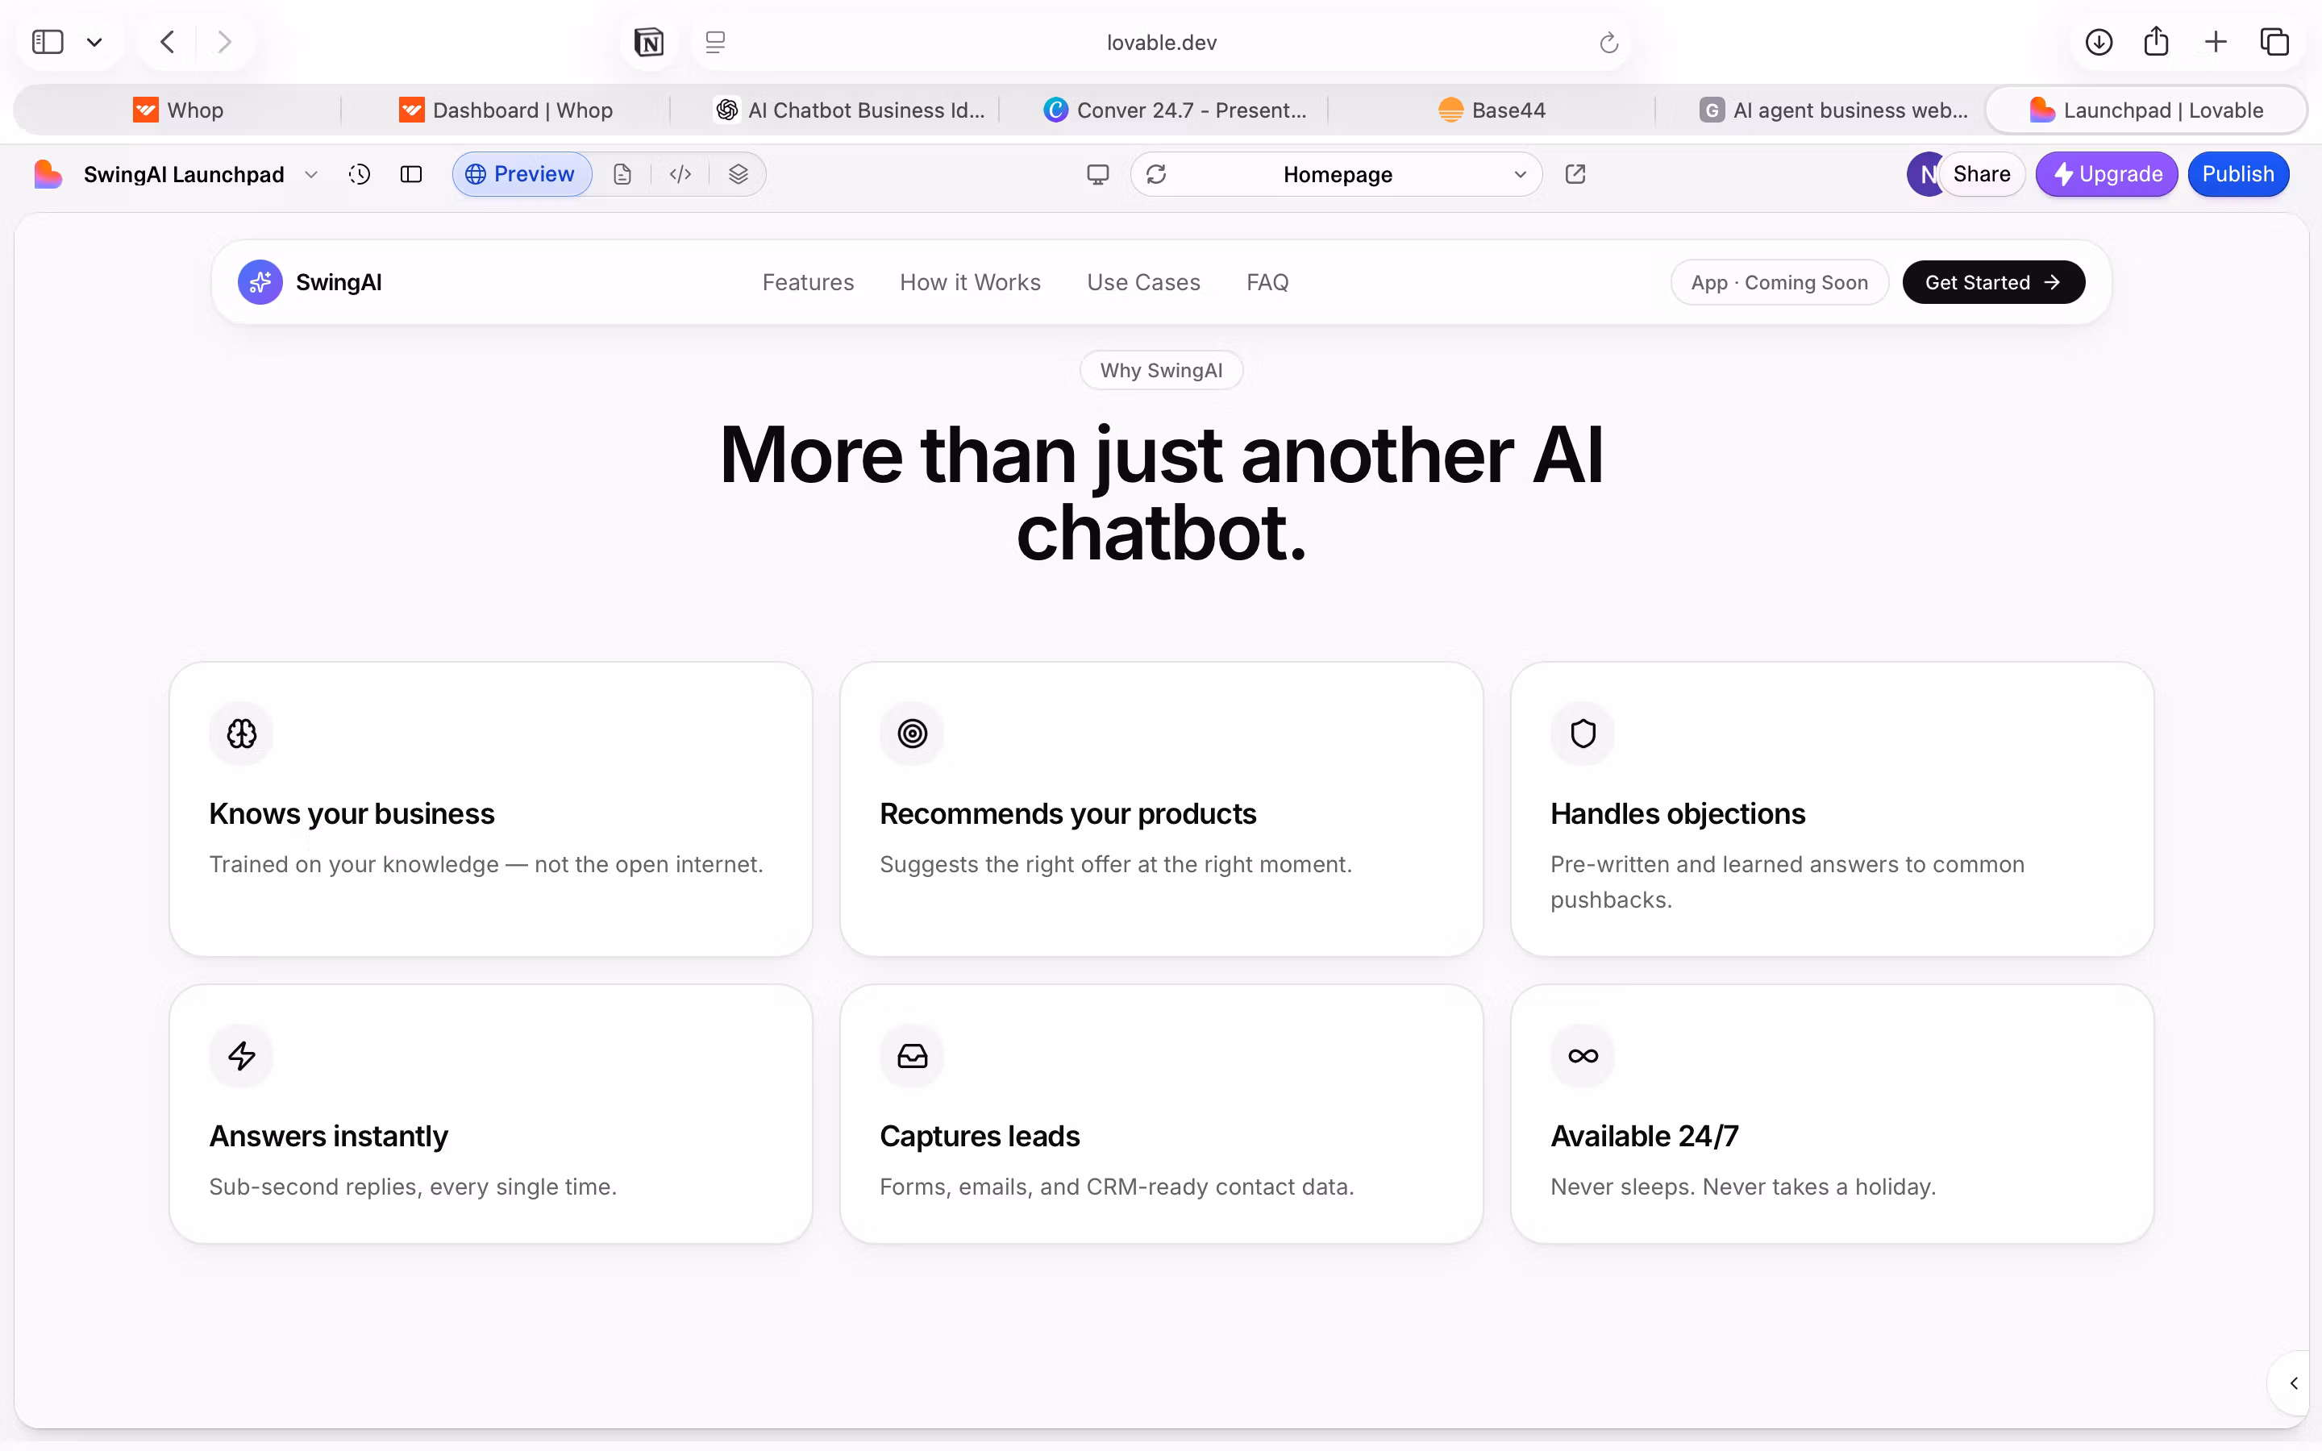This screenshot has height=1451, width=2322.
Task: Toggle the desktop device view icon
Action: tap(1097, 173)
